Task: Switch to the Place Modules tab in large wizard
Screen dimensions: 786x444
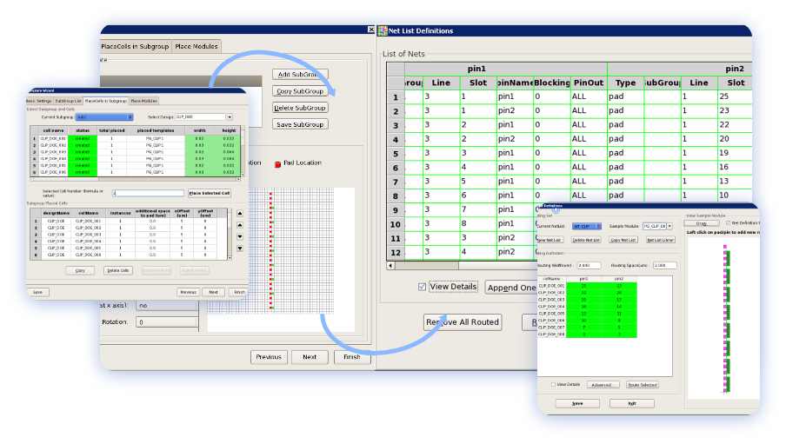Action: point(196,46)
